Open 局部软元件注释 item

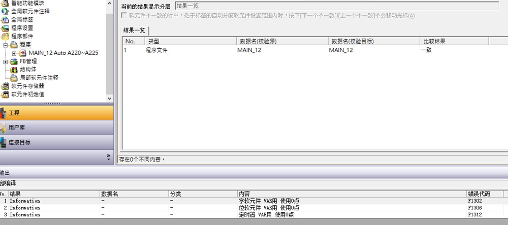coord(39,78)
